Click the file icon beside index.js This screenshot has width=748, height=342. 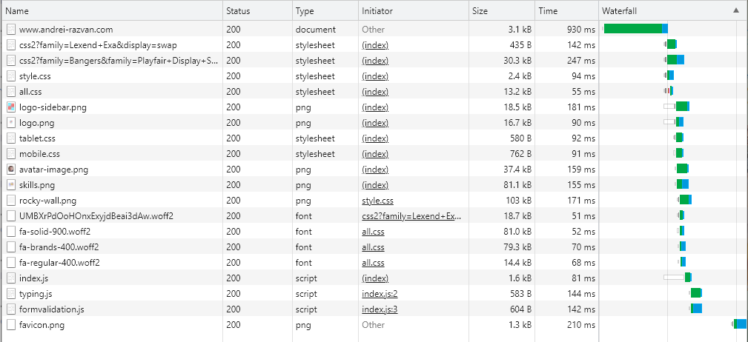[x=10, y=278]
